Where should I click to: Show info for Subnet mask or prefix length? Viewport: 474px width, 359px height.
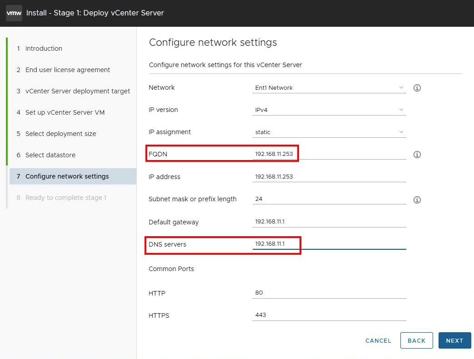point(417,200)
